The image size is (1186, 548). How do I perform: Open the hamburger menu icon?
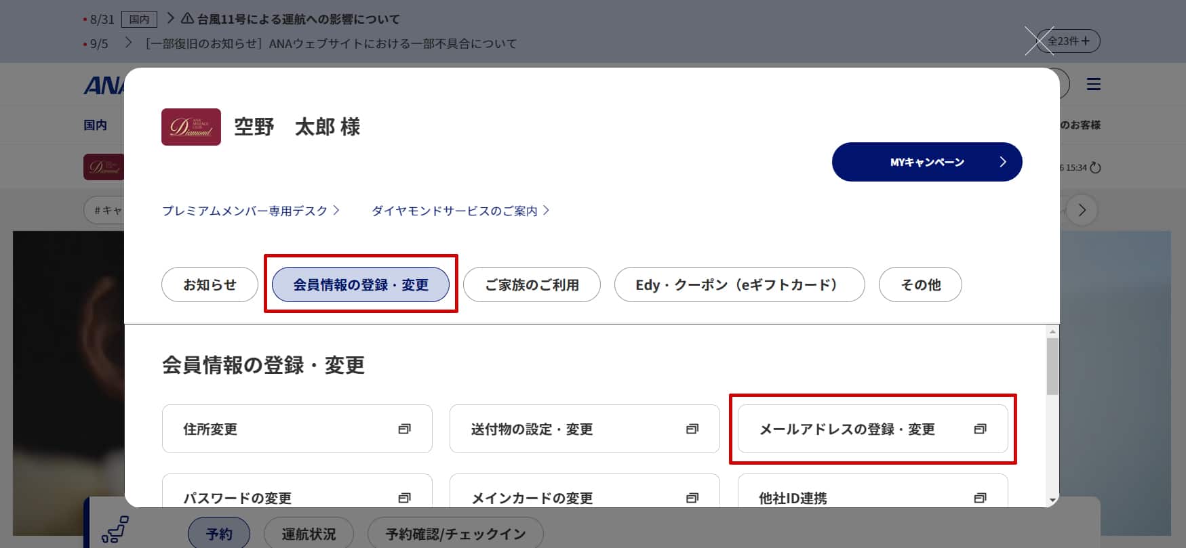tap(1093, 85)
